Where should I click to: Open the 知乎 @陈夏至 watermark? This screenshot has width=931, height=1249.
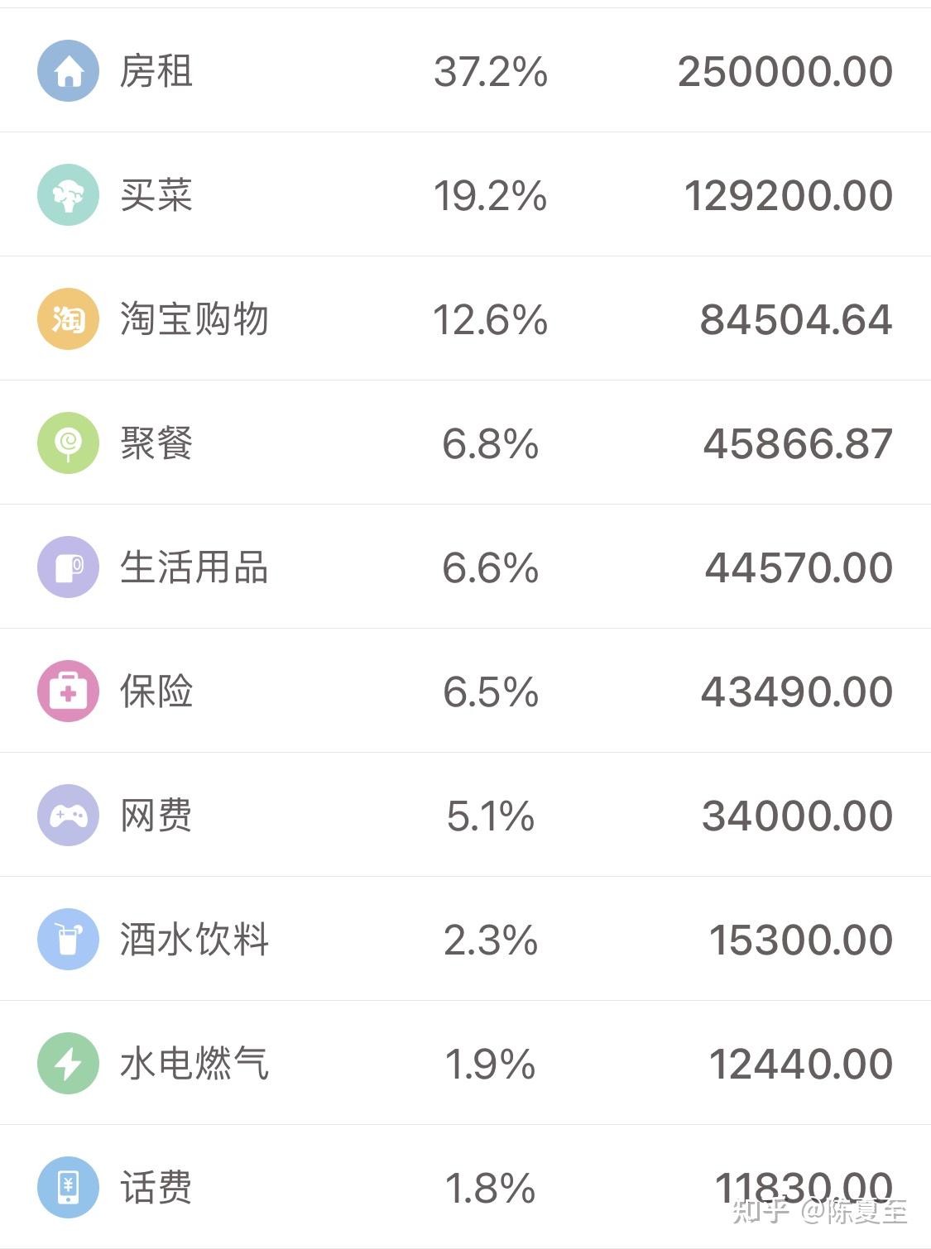pyautogui.click(x=820, y=1211)
